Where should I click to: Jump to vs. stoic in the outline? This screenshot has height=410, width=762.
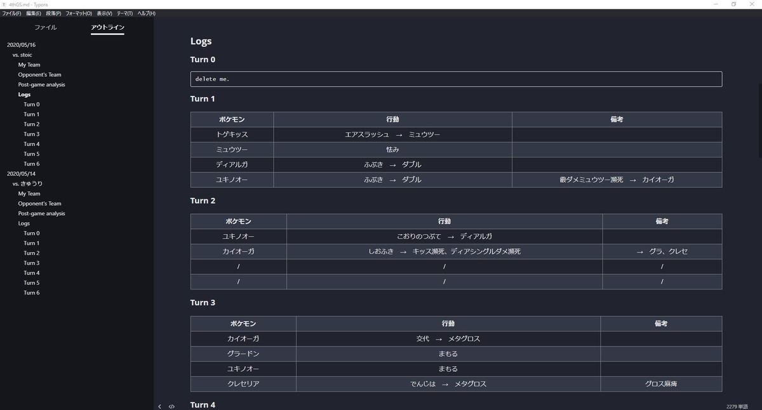[22, 55]
